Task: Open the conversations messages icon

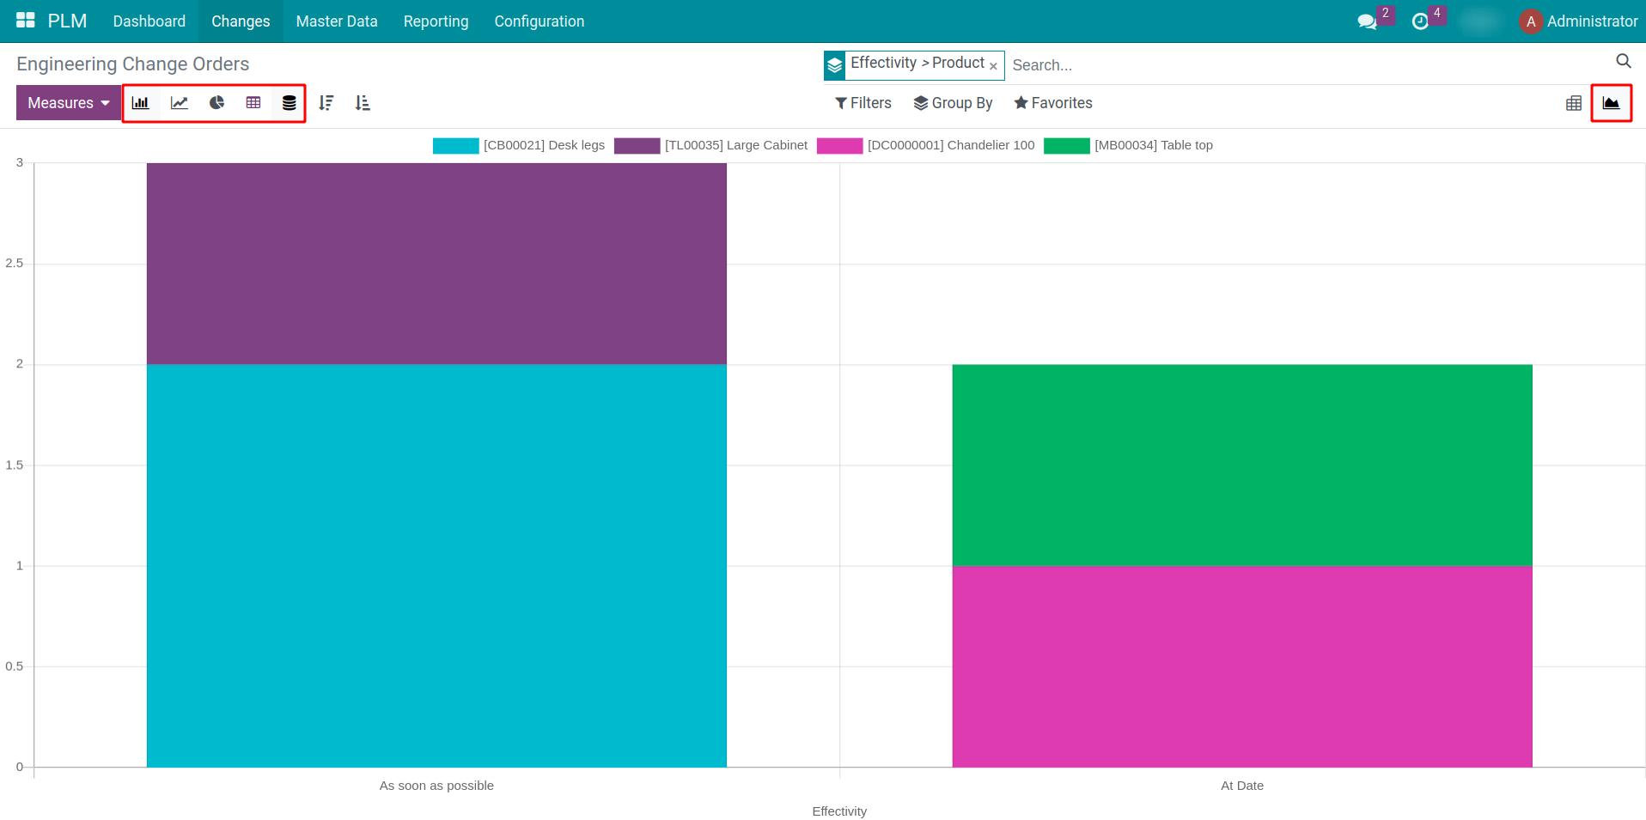Action: point(1368,21)
